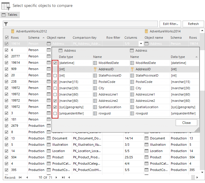This screenshot has height=183, width=205.
Task: Select the PK_Document_Do... comparison key cell
Action: (87, 138)
